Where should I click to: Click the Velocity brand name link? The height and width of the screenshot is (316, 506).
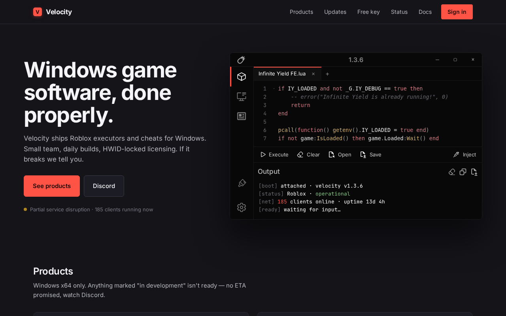coord(59,12)
